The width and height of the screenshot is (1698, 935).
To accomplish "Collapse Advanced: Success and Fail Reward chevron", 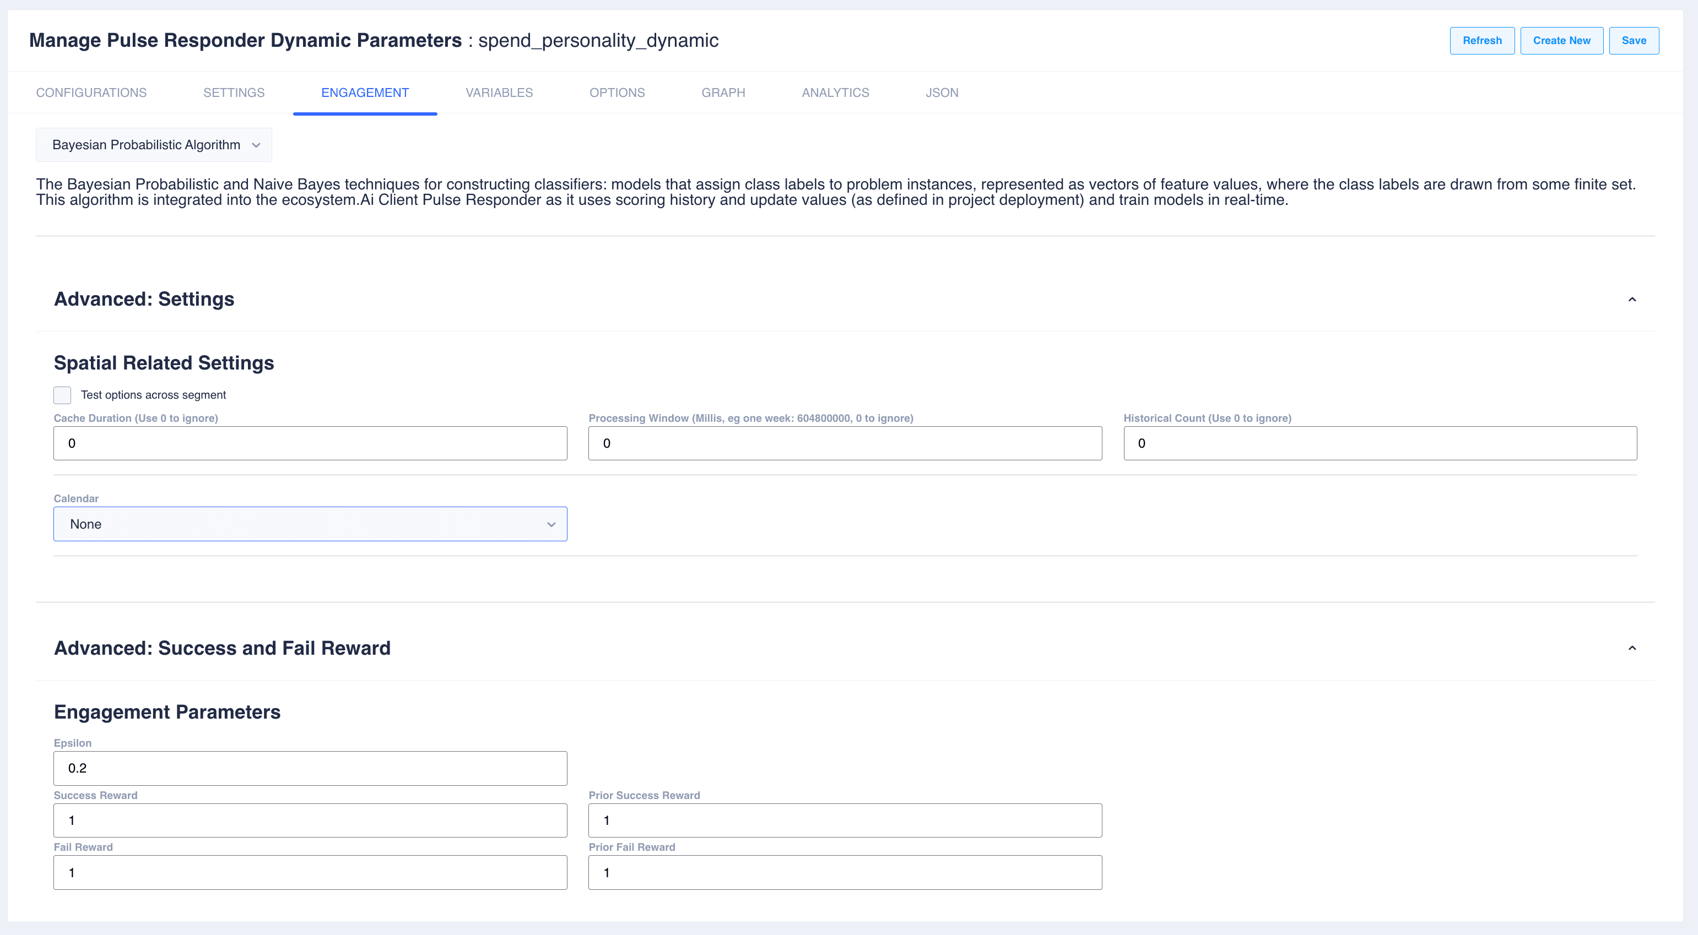I will [x=1631, y=648].
